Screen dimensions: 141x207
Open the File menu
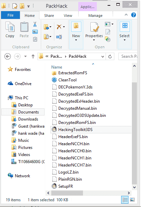[10, 15]
